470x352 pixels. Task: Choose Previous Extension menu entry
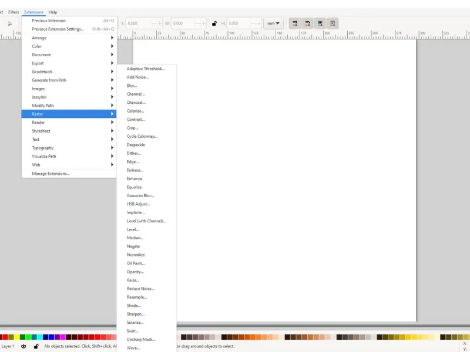click(69, 21)
